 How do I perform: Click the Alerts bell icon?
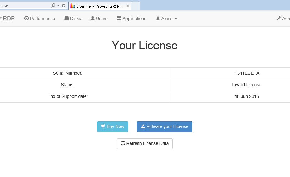(x=158, y=18)
